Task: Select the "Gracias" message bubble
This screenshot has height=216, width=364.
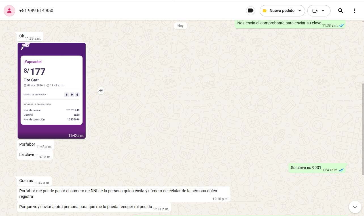Action: point(26,181)
